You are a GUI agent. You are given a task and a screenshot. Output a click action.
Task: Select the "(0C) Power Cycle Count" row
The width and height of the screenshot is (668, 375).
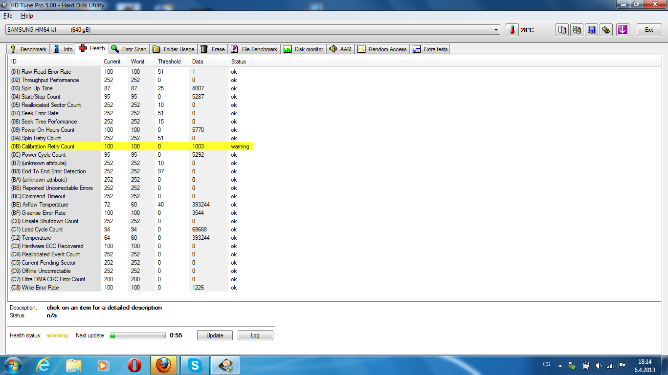(x=131, y=155)
